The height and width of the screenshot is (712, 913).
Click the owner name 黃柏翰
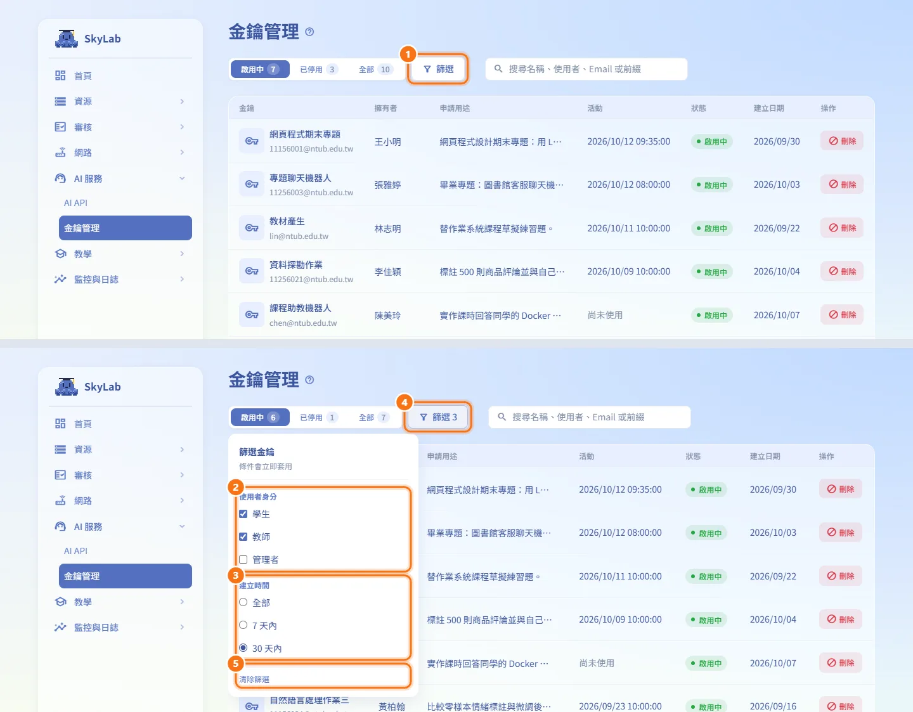392,706
